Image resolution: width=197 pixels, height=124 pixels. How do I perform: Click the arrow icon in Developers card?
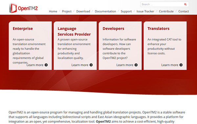[136, 65]
